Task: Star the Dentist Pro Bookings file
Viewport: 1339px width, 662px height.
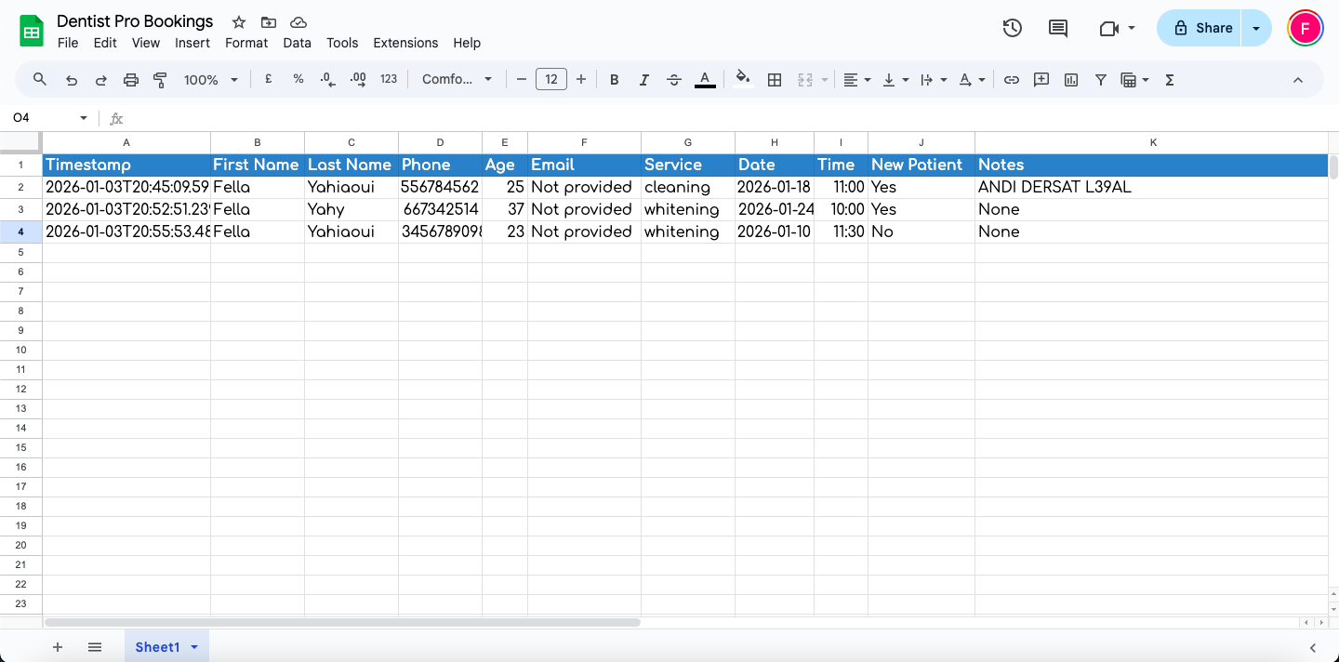Action: 238,21
